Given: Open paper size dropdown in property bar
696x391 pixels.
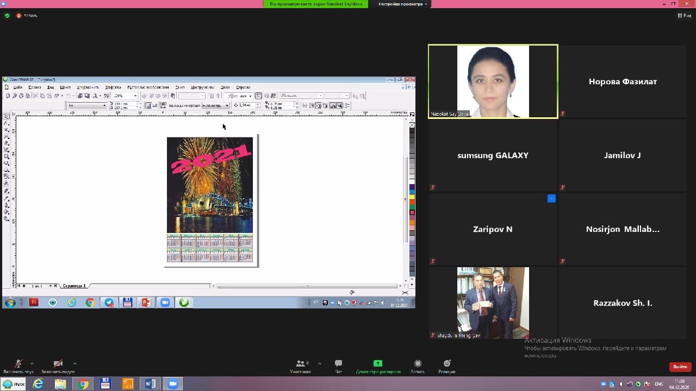Looking at the screenshot, I should click(x=104, y=105).
